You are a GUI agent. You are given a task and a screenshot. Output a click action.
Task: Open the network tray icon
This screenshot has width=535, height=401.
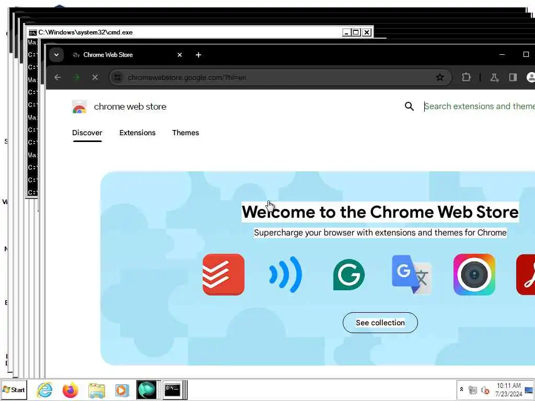pos(472,390)
